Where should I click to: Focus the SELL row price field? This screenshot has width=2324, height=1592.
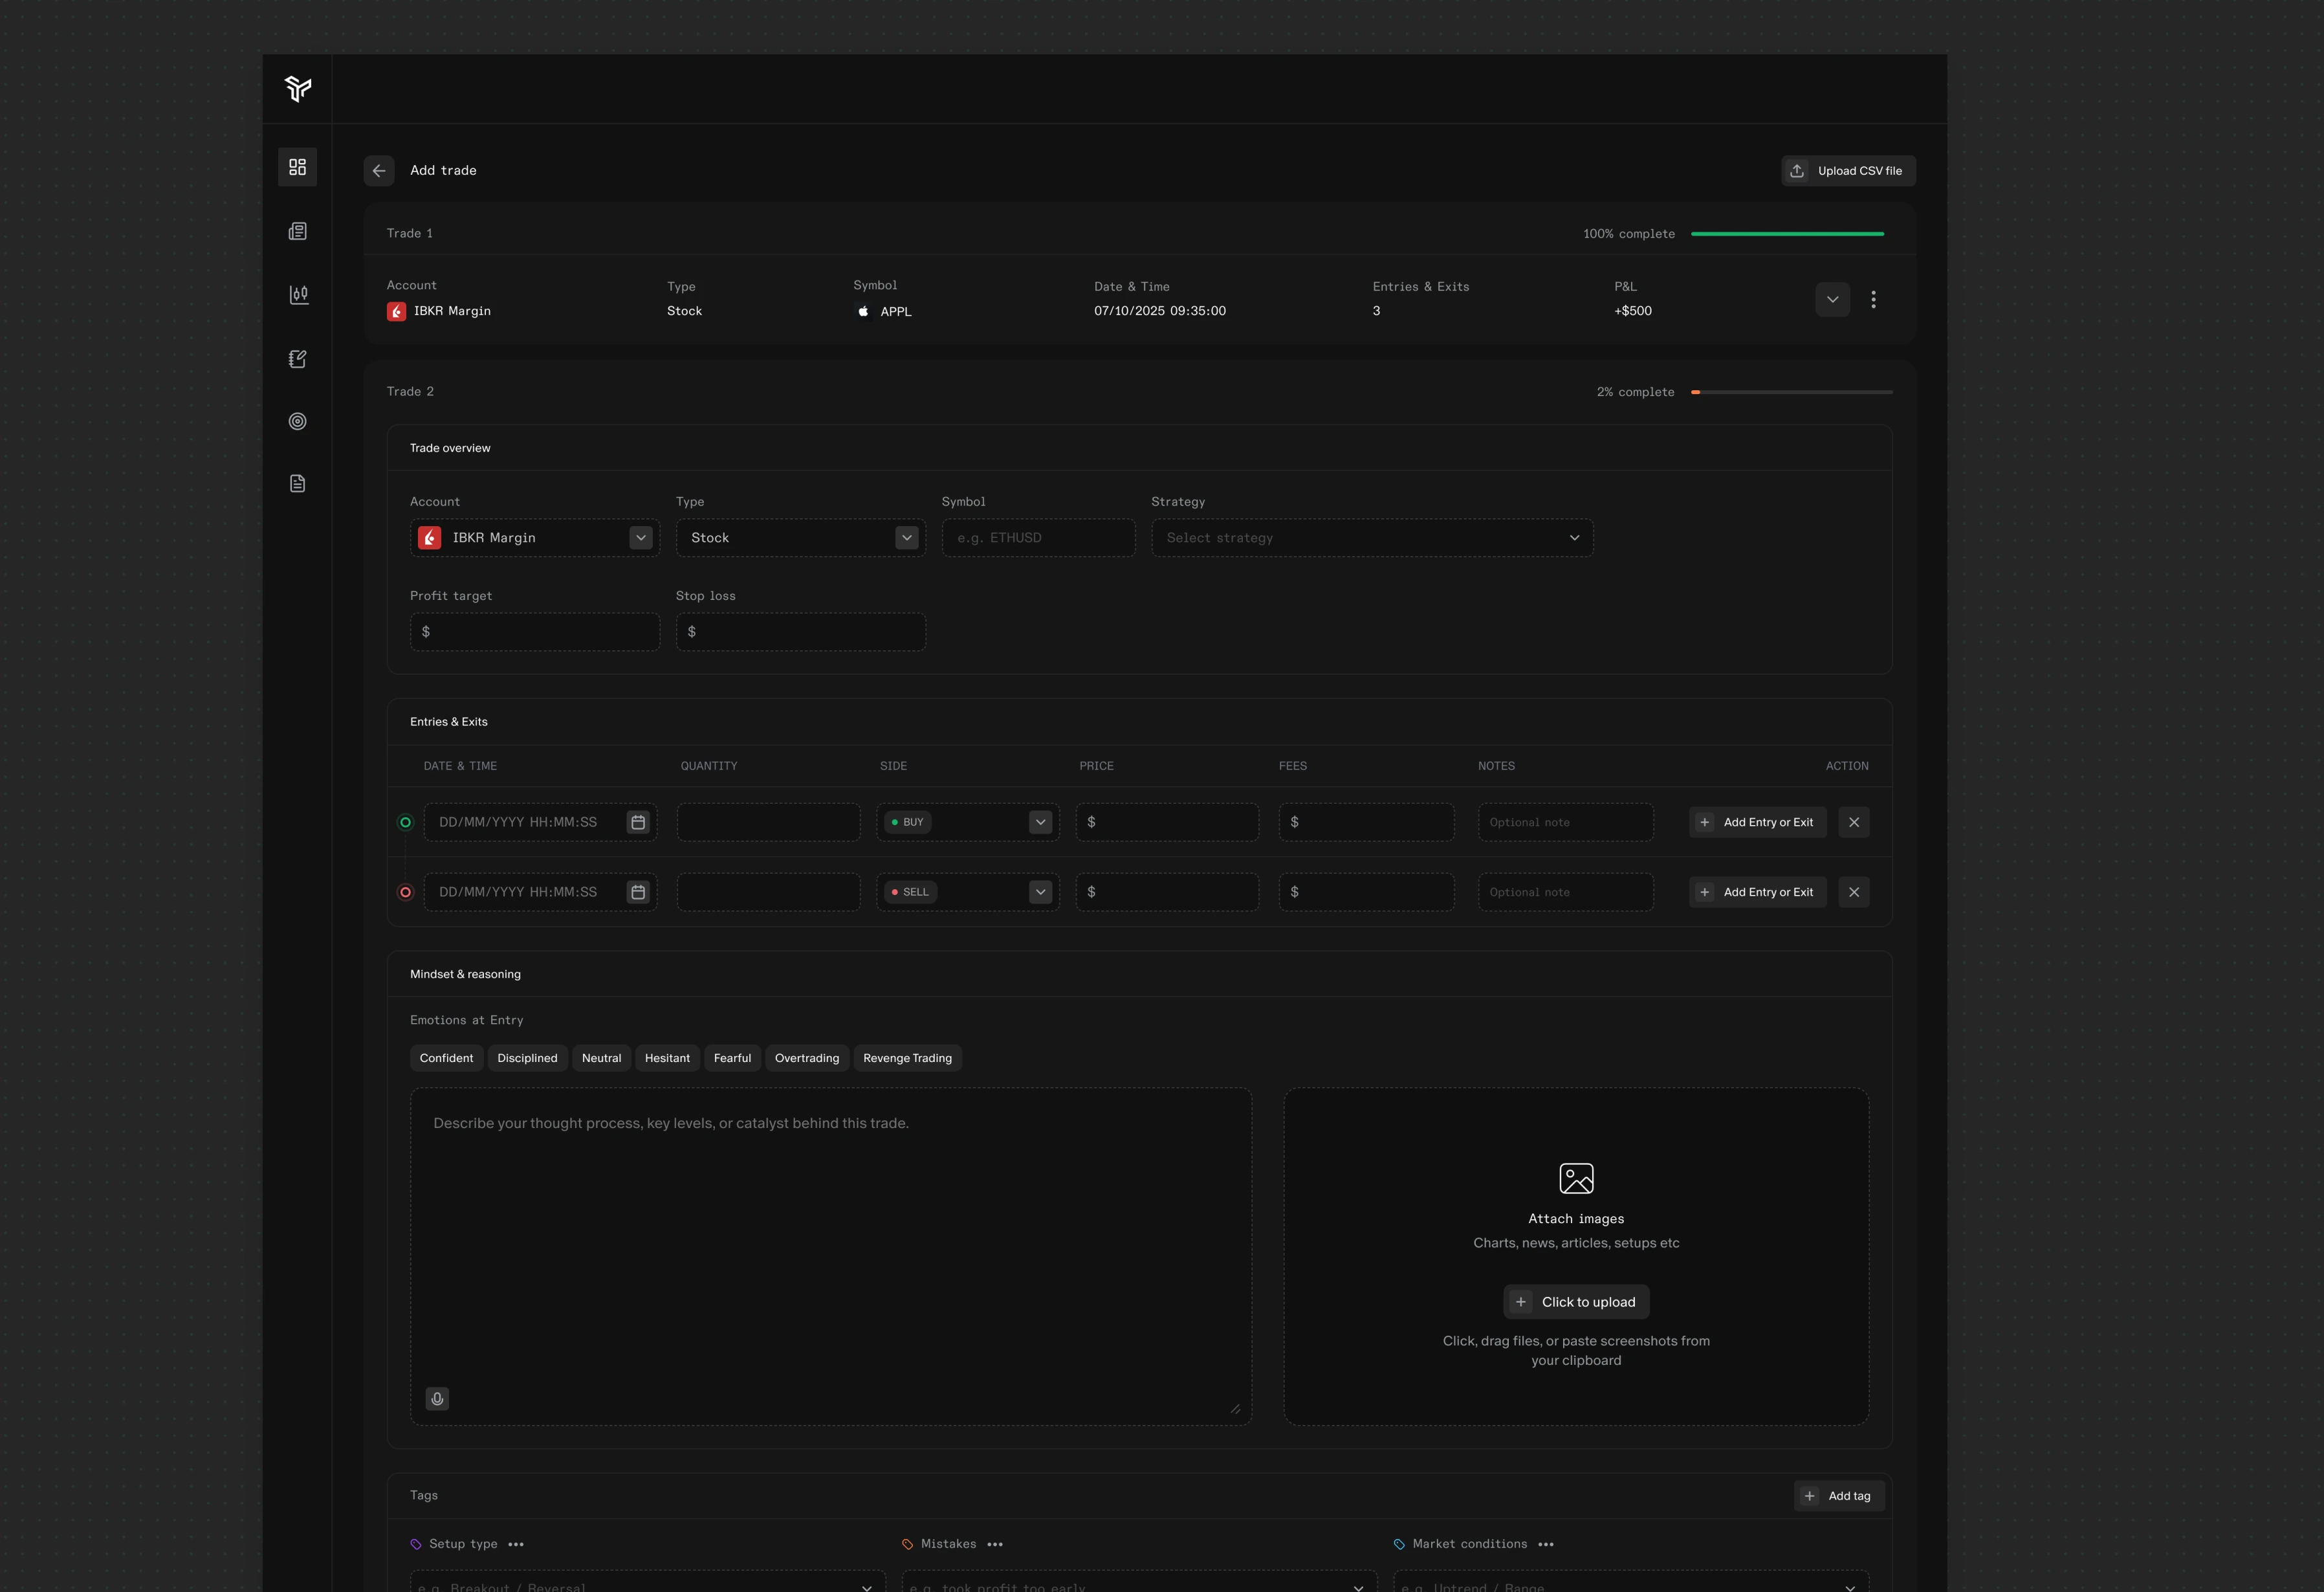coord(1167,892)
